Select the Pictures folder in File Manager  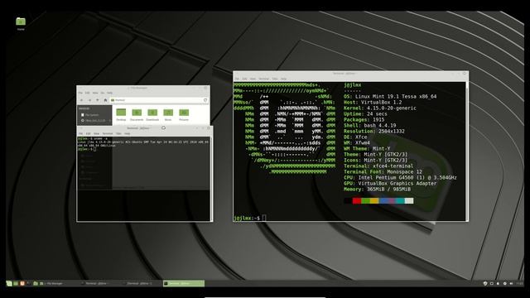pos(184,114)
